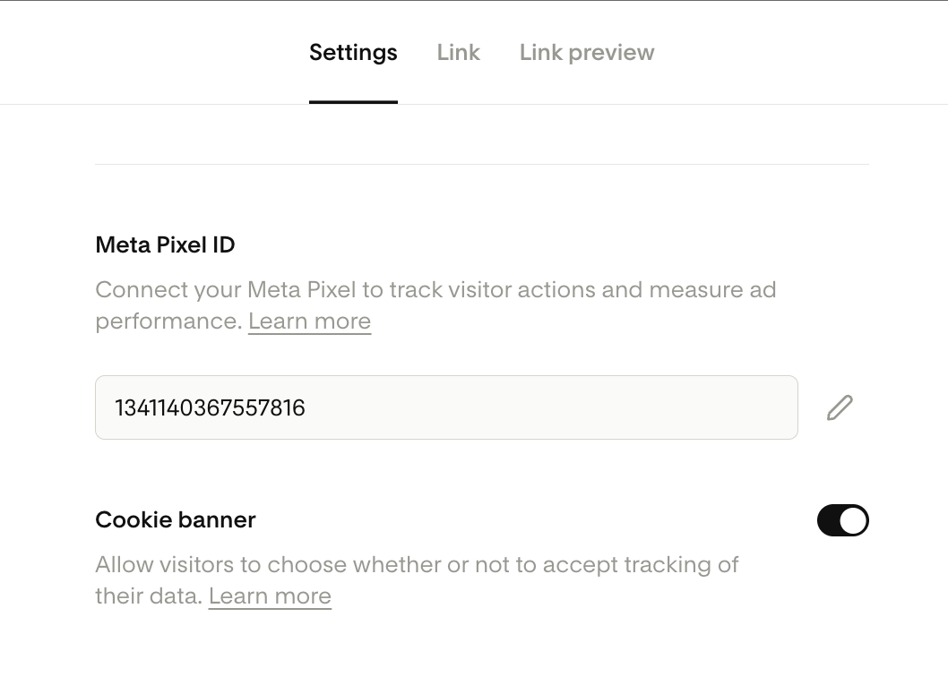Click the white knob of the Cookie banner switch

pyautogui.click(x=854, y=520)
